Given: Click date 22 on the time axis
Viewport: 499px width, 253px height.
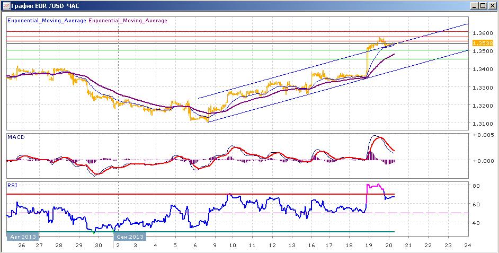Looking at the screenshot, I should (x=427, y=246).
